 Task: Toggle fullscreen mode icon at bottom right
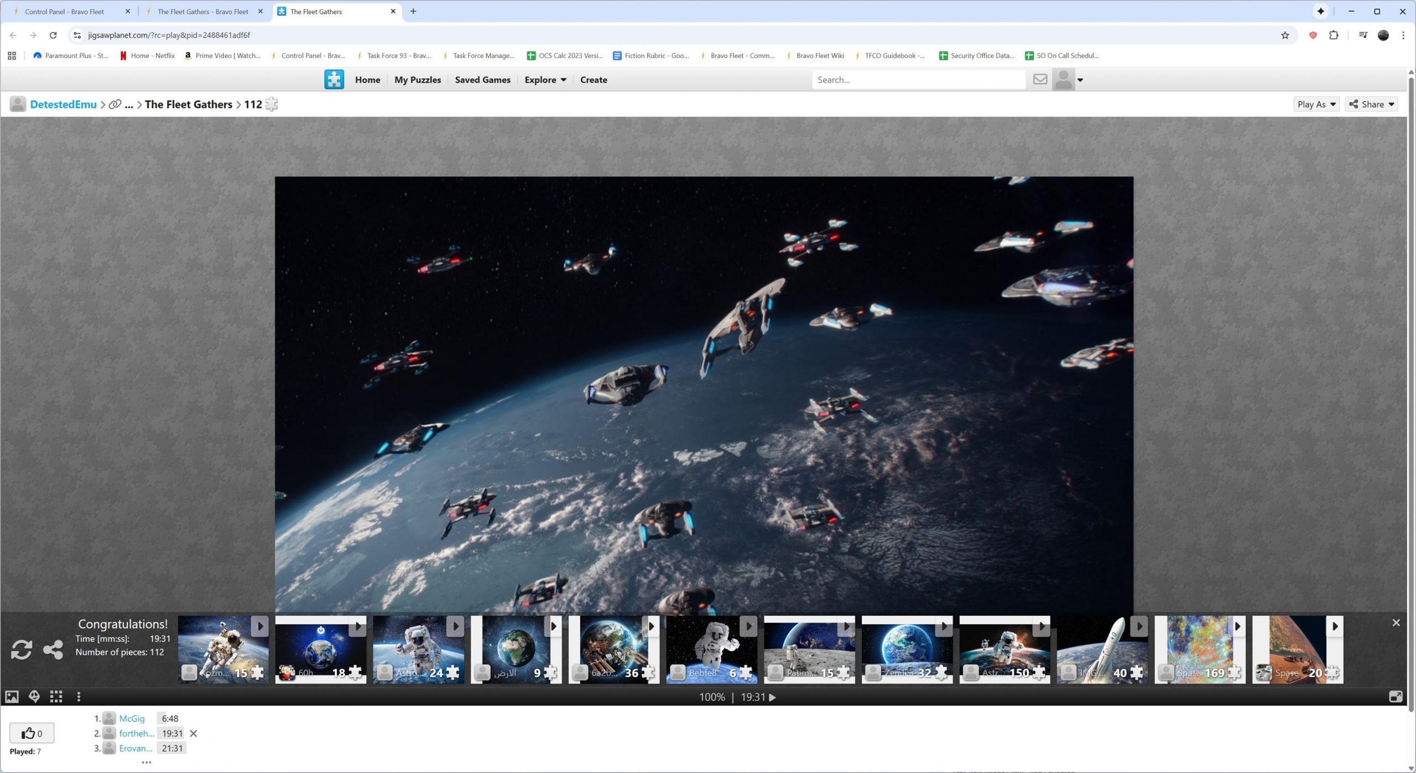click(1395, 697)
